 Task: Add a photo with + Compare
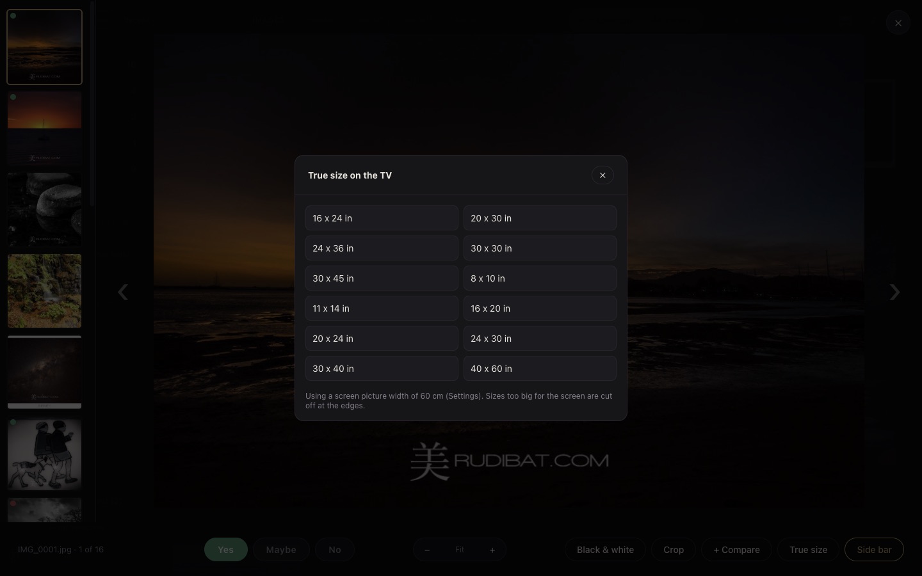(736, 550)
